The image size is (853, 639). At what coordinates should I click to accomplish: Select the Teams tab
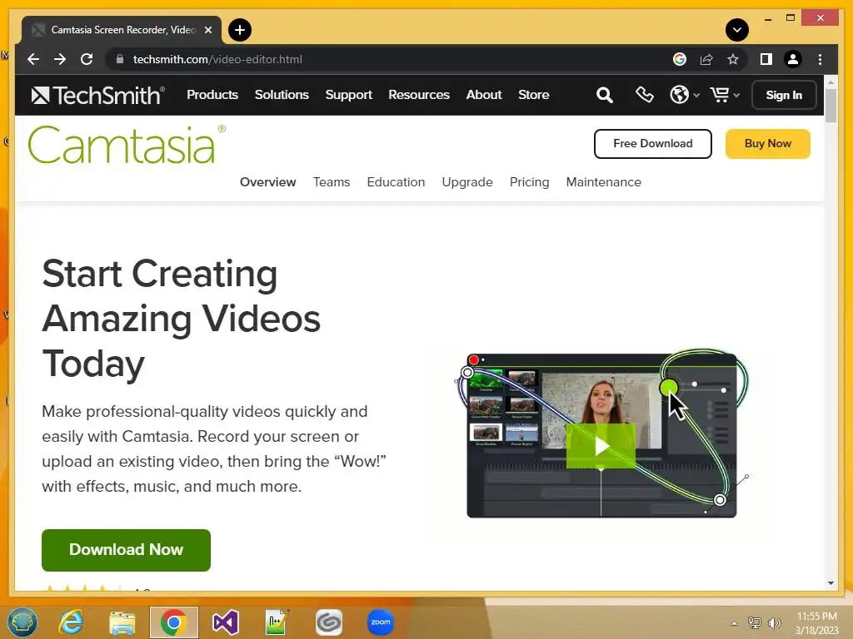tap(332, 182)
